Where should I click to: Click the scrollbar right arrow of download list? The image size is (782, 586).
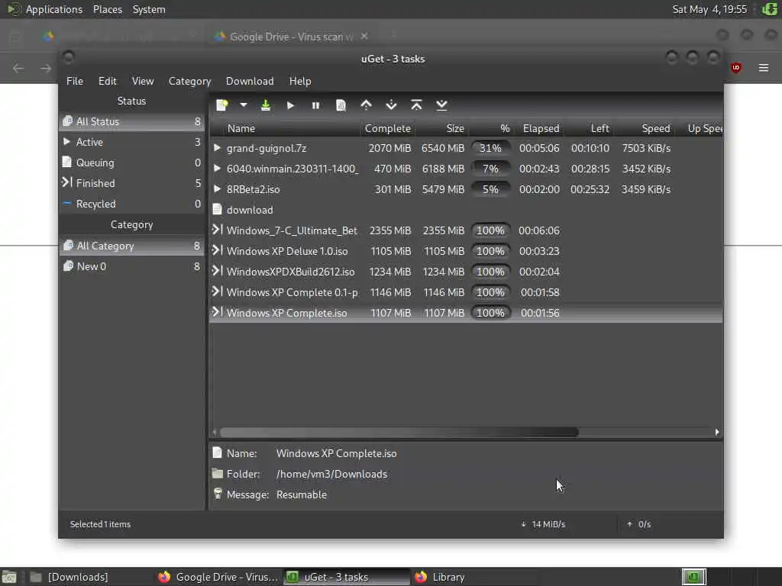(717, 432)
